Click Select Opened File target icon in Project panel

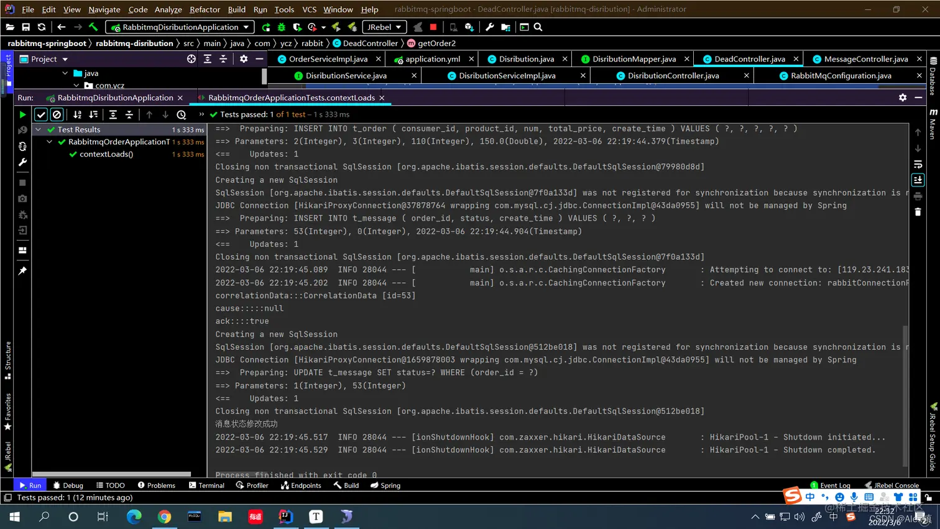pos(191,58)
